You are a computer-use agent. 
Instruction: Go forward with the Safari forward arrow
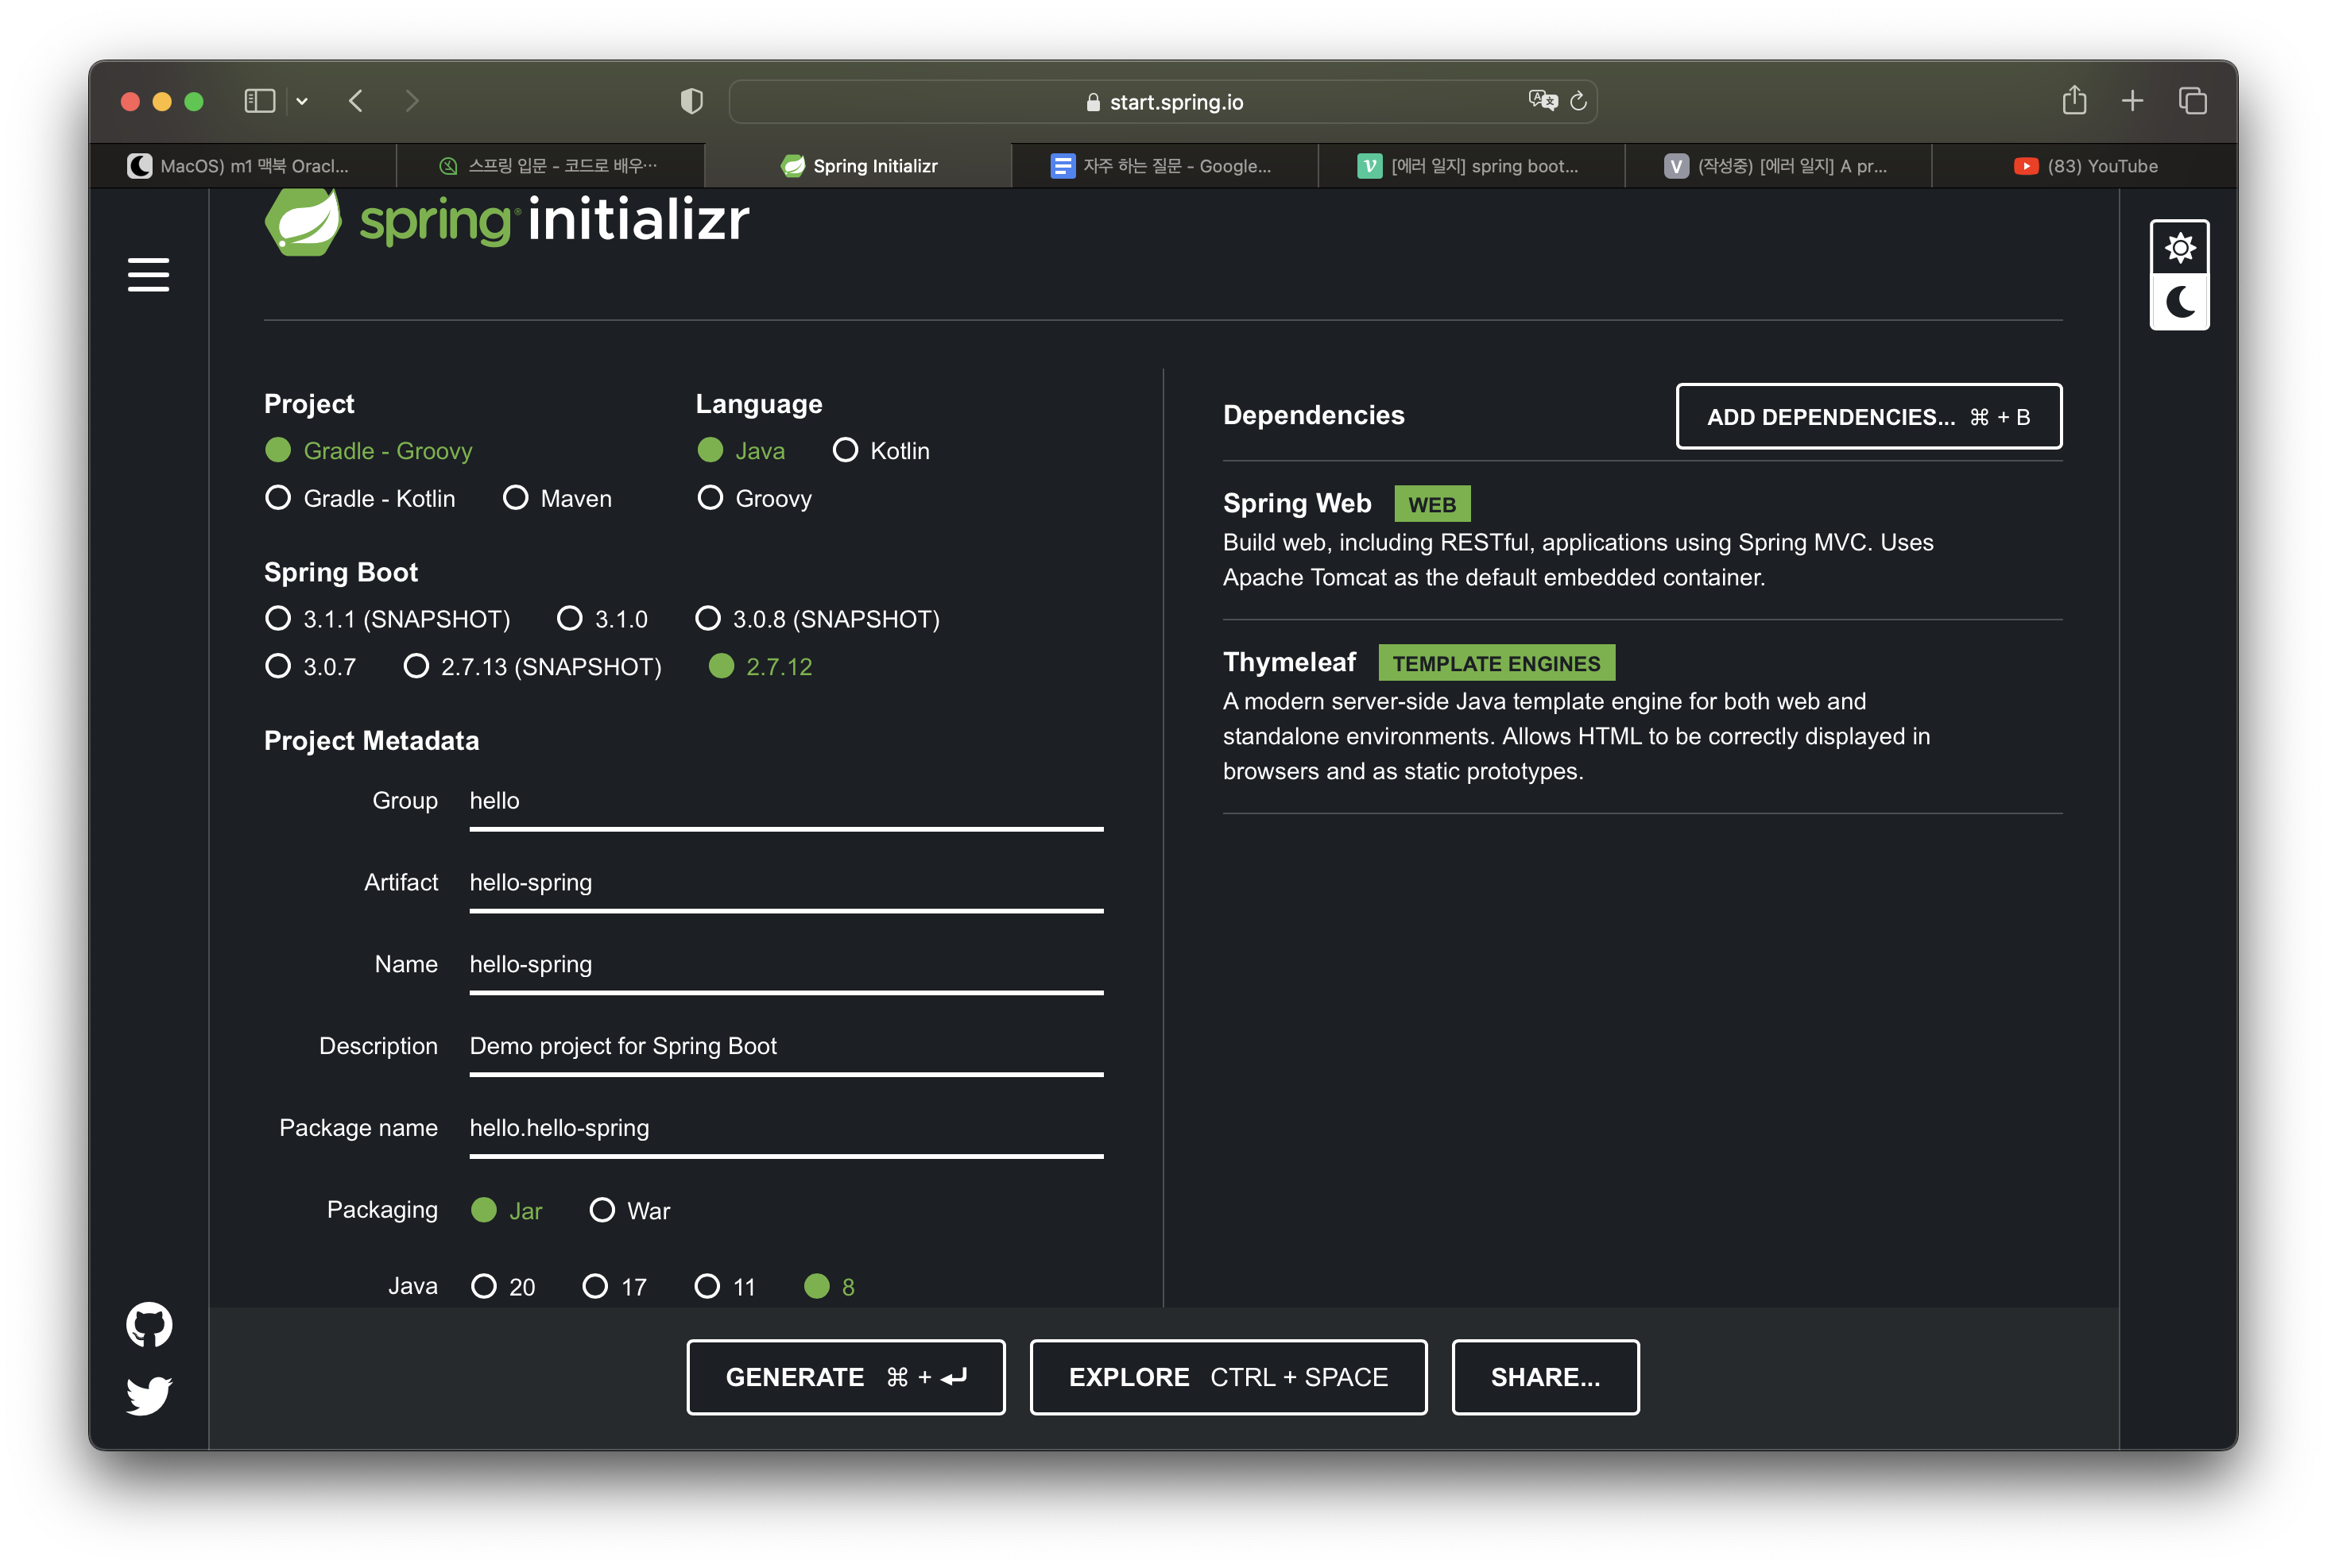pyautogui.click(x=412, y=101)
